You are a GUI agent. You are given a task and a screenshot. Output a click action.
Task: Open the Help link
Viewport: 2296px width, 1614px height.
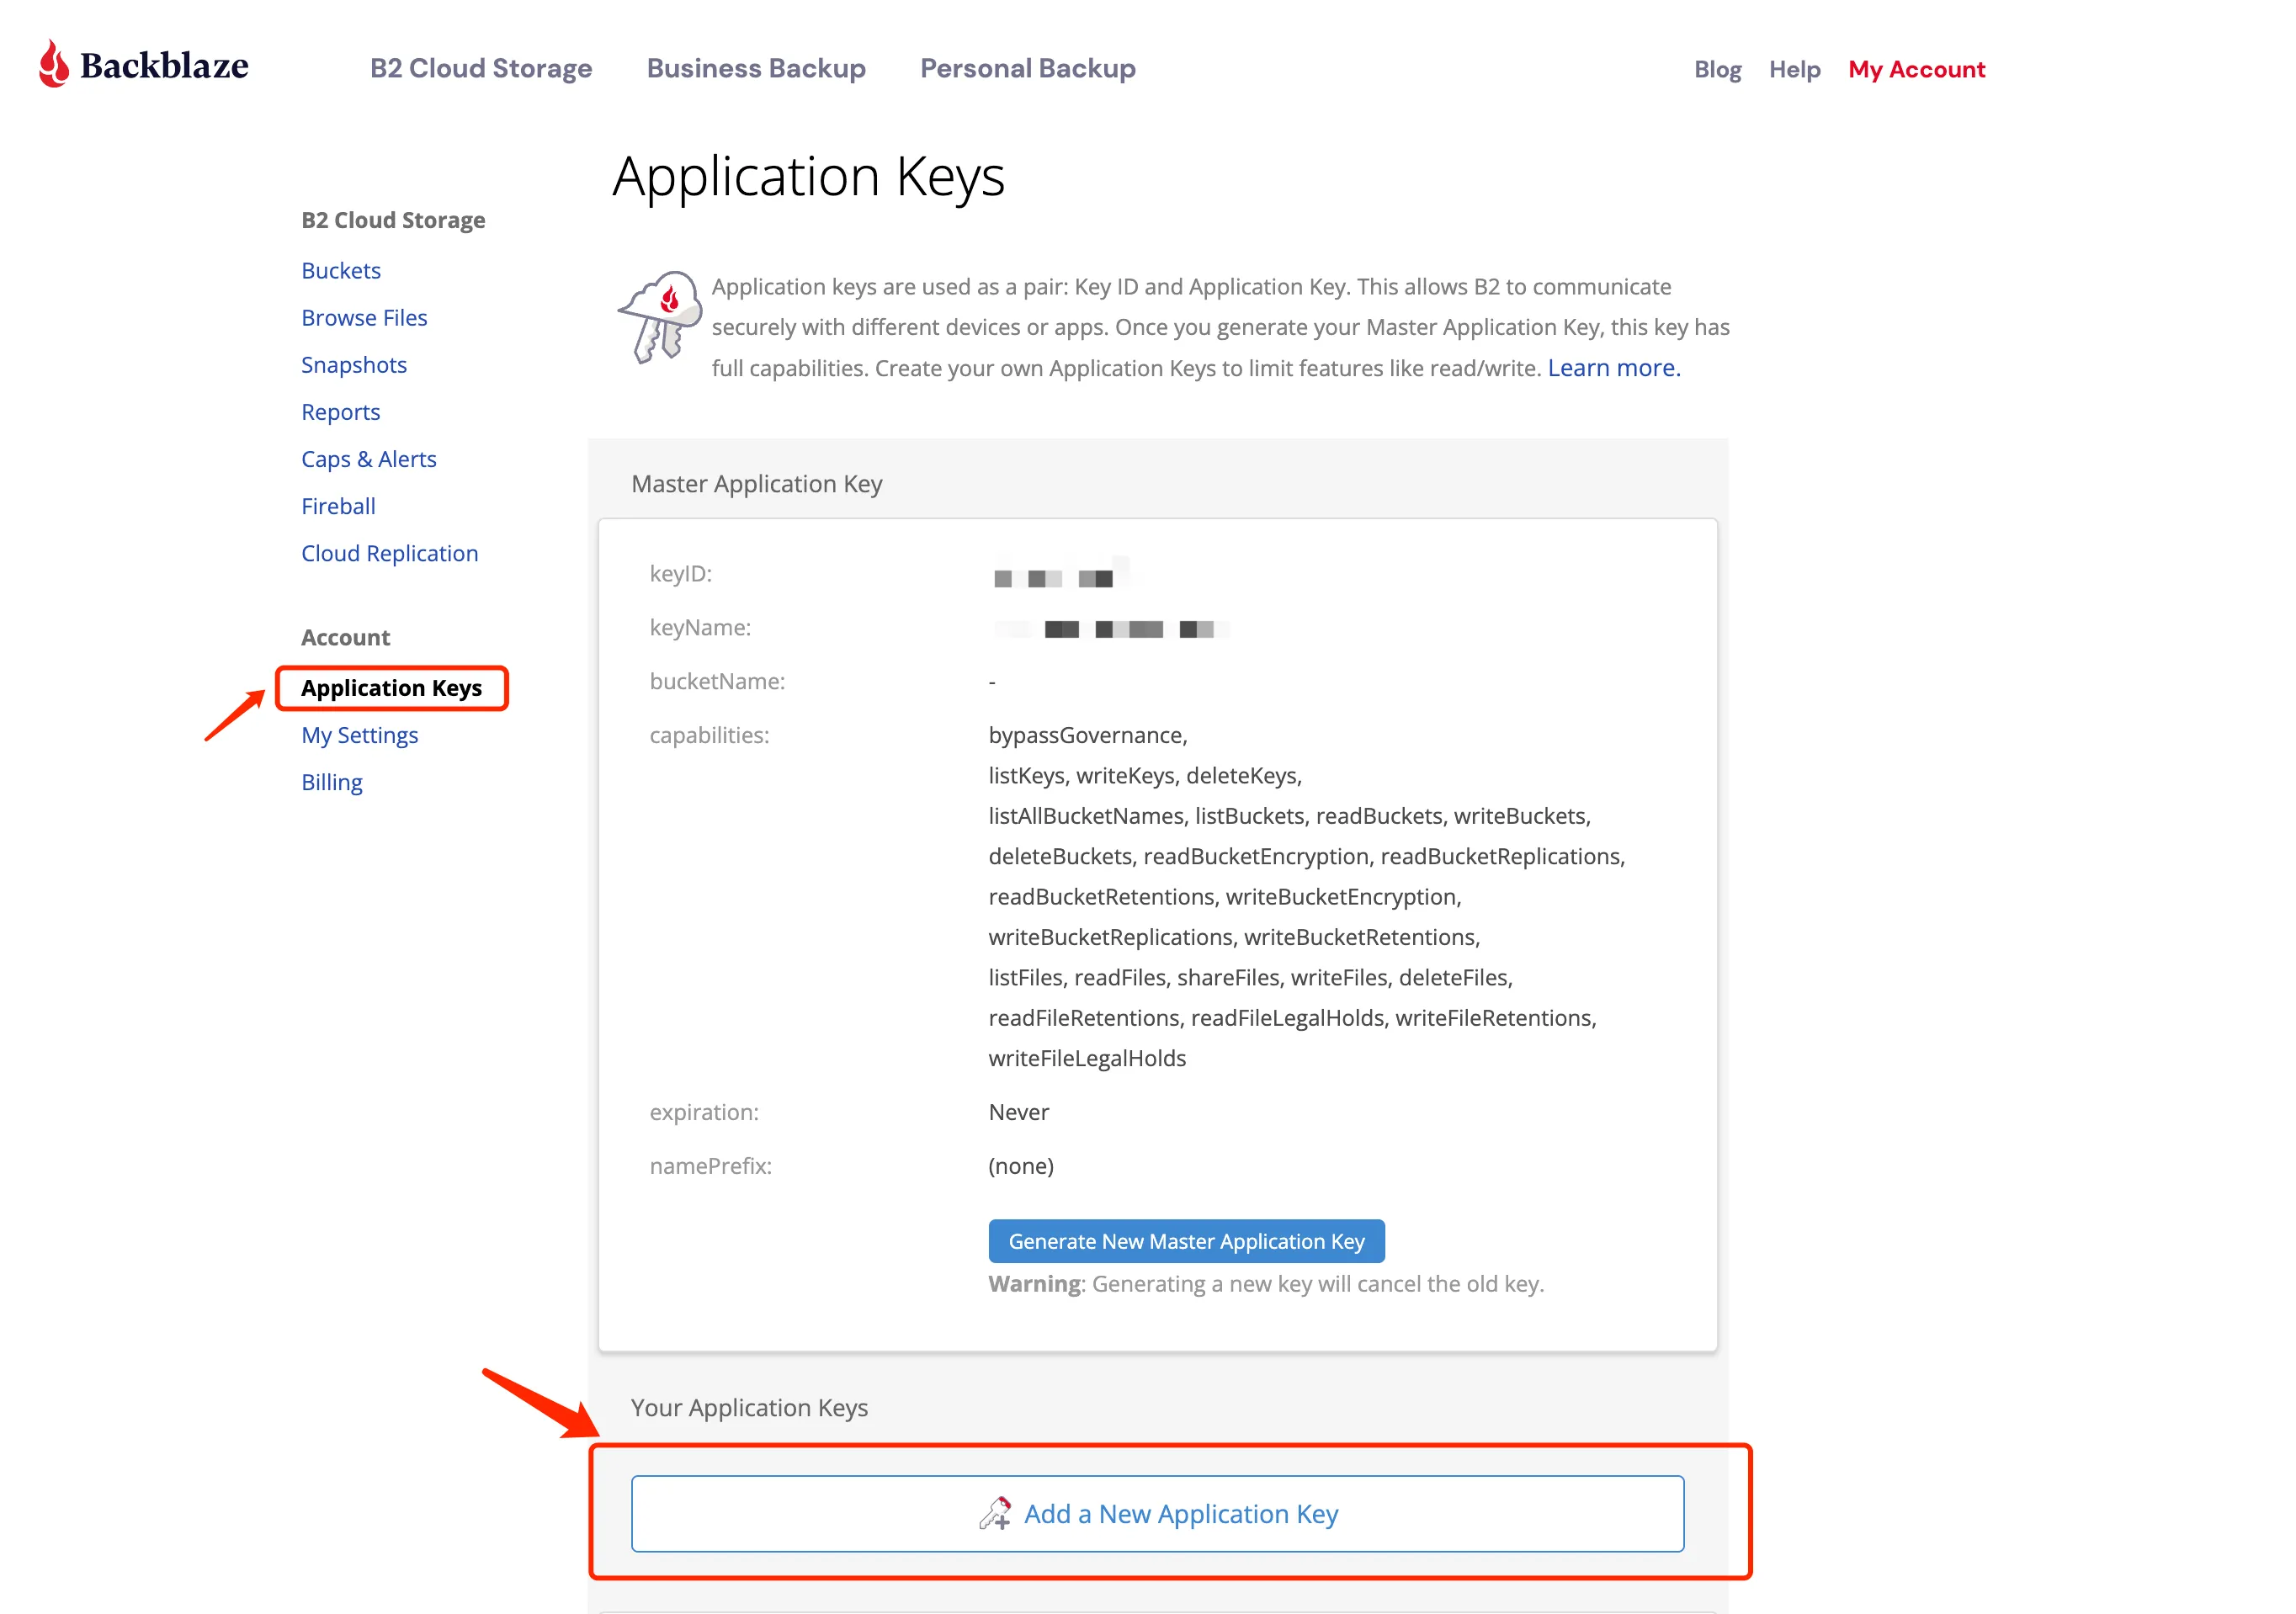coord(1794,69)
